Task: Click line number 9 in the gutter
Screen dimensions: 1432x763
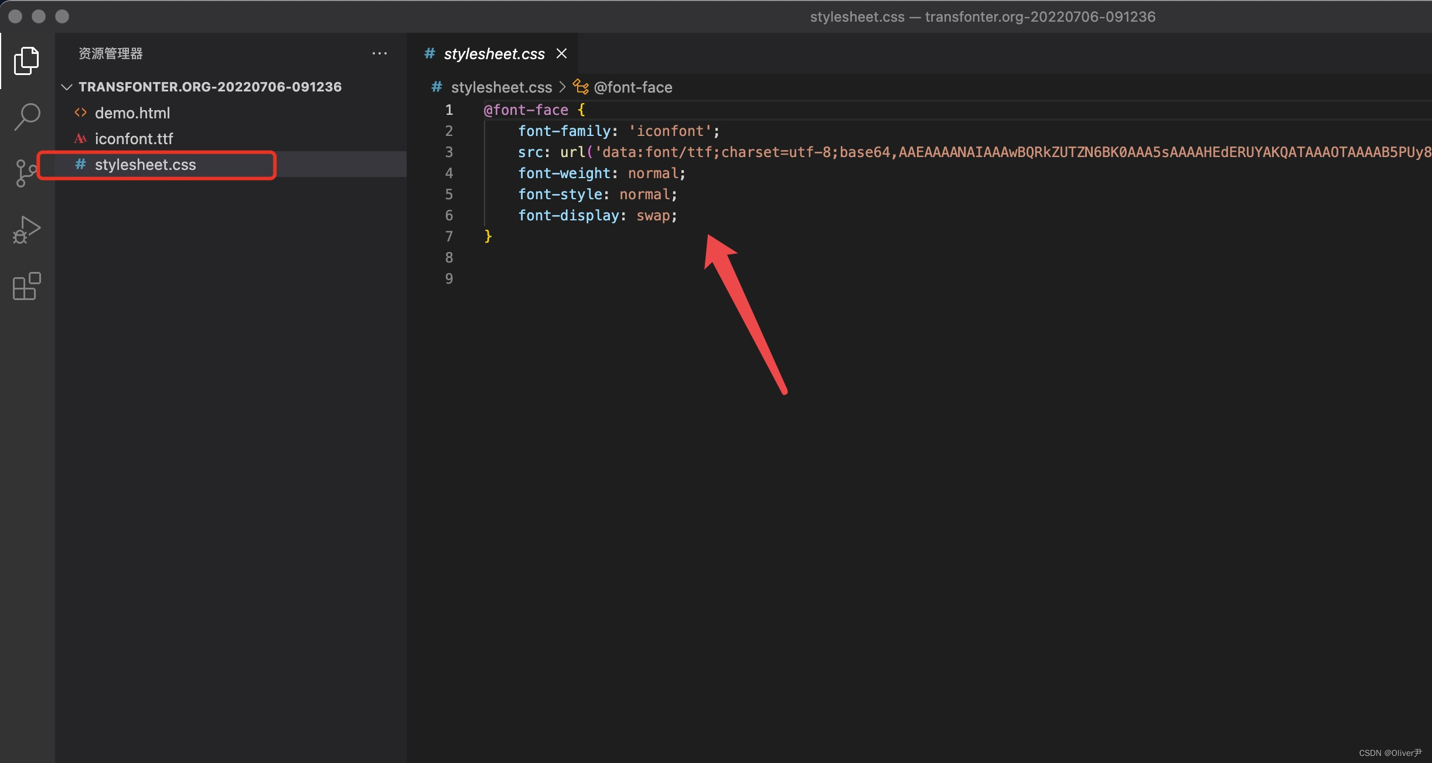Action: click(x=449, y=278)
